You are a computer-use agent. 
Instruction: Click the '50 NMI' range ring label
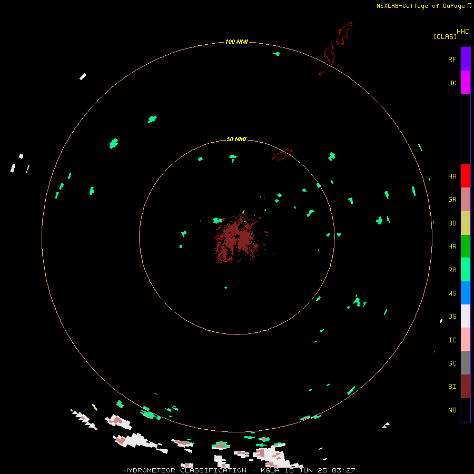(x=236, y=139)
